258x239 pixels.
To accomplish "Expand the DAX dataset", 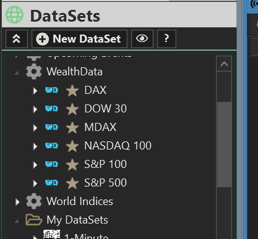I will coord(35,91).
